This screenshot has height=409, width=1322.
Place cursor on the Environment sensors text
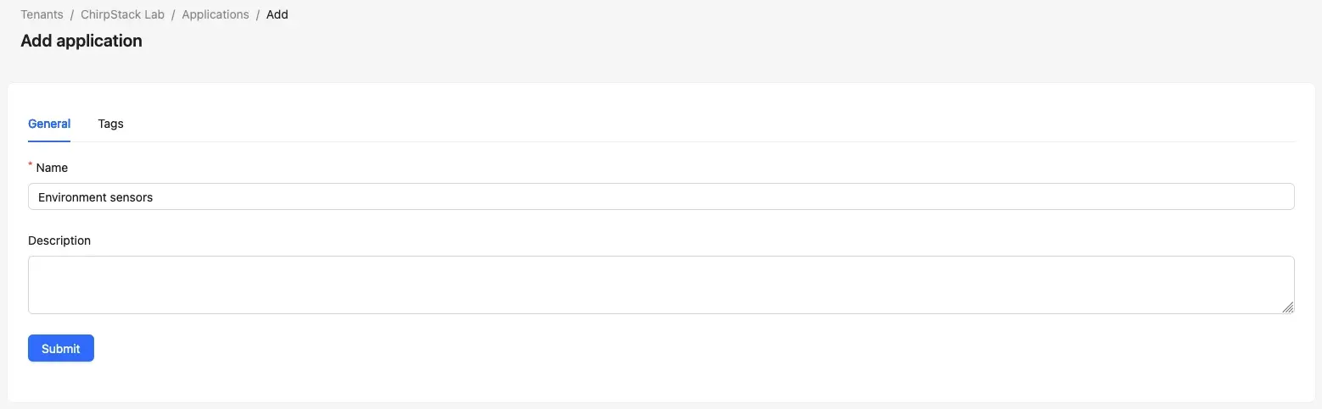click(95, 197)
